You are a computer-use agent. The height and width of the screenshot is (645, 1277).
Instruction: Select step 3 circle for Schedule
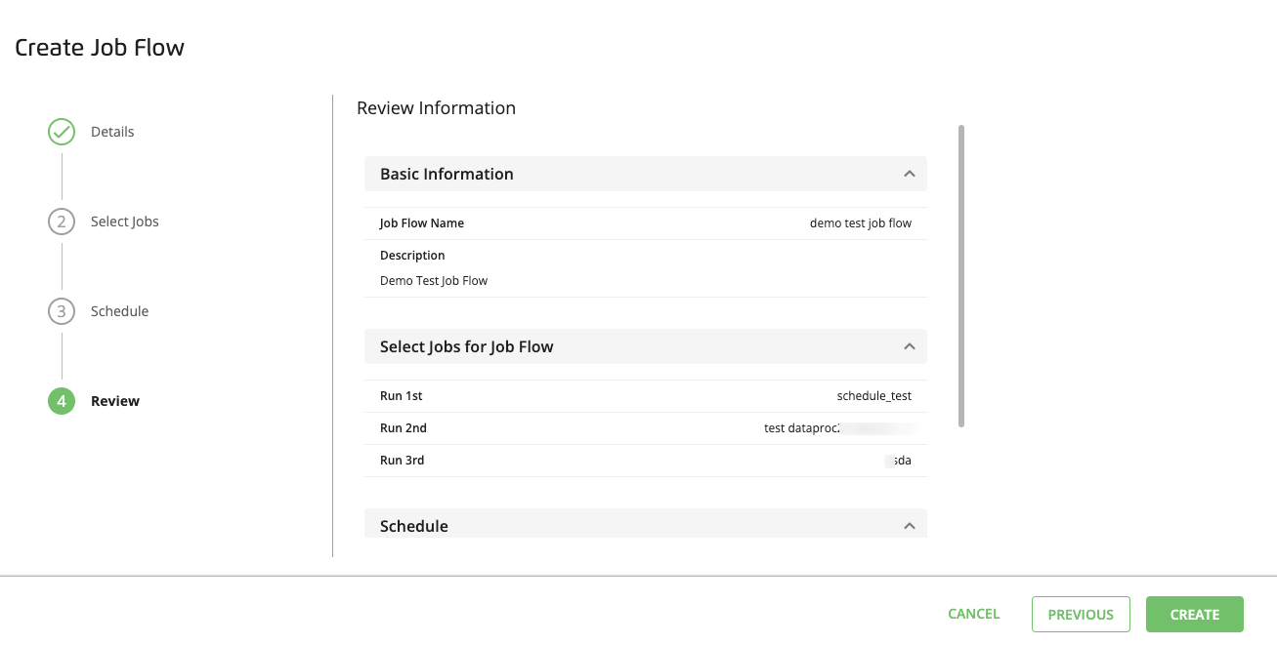62,311
